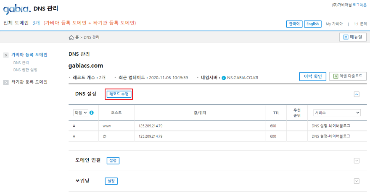The height and width of the screenshot is (193, 370).
Task: Click 125.209.214.79 in the www row
Action: tap(151, 126)
